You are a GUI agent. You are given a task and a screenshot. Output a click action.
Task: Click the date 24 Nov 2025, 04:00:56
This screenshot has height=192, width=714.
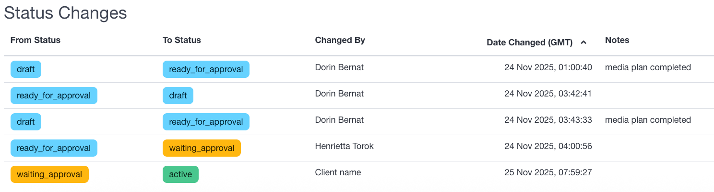[548, 146]
